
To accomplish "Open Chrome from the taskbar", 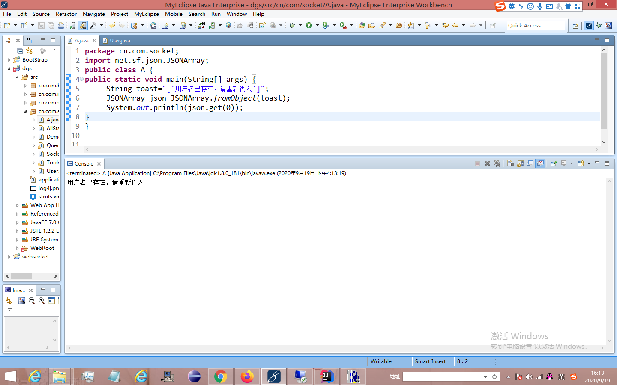I will click(221, 377).
